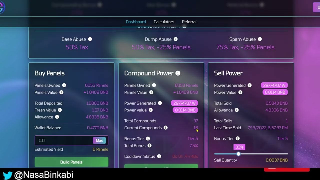Click Wallet Balance value 0.4770 BNB
The width and height of the screenshot is (320, 180).
pos(97,128)
